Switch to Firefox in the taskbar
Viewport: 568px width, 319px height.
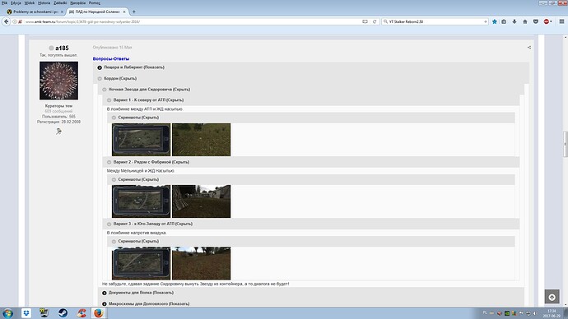(x=99, y=313)
